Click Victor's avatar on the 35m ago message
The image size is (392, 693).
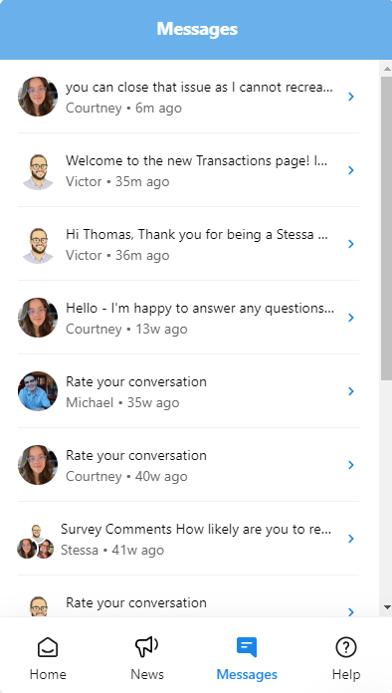38,170
